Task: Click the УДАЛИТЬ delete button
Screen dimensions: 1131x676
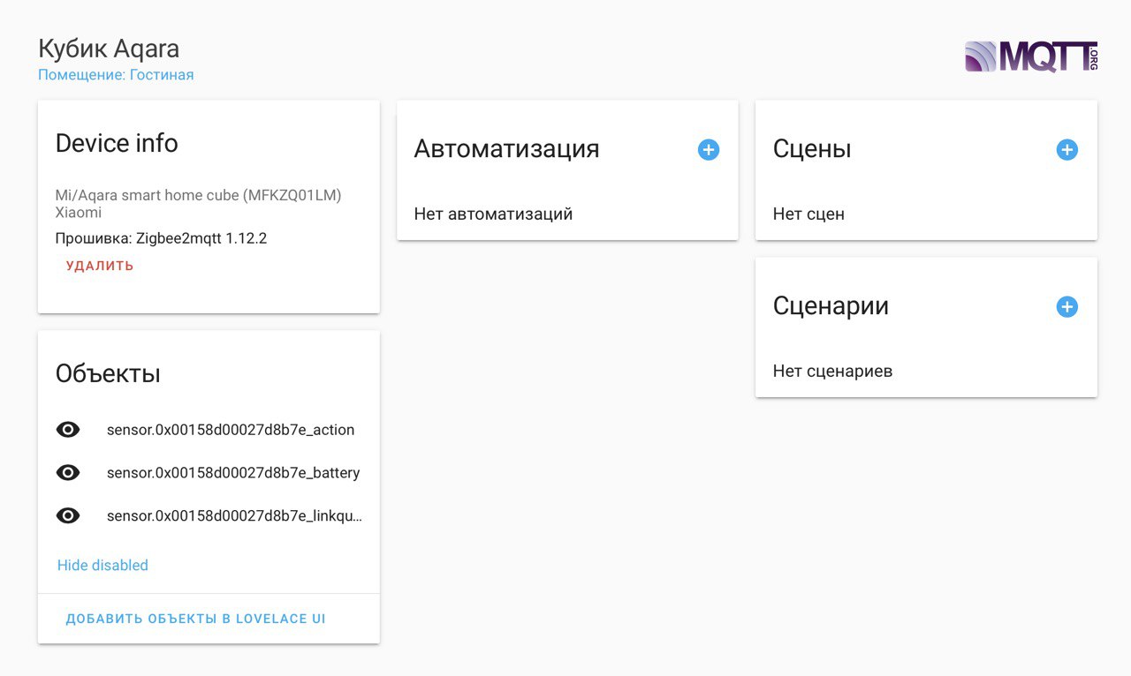Action: tap(100, 266)
